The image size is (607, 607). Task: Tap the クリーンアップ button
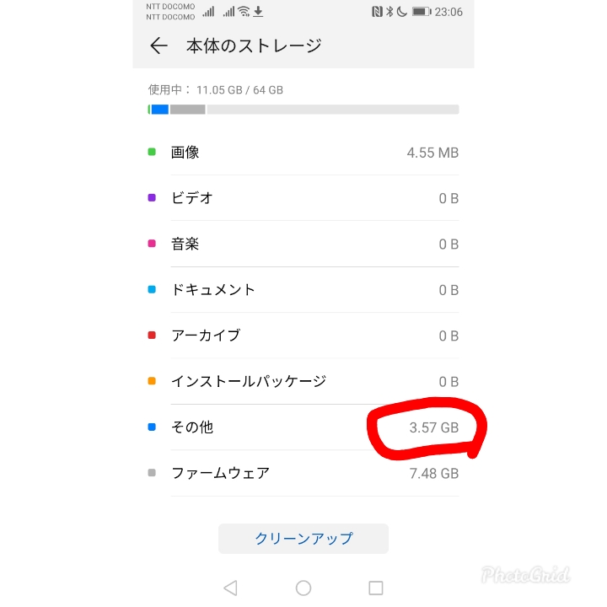coord(303,538)
